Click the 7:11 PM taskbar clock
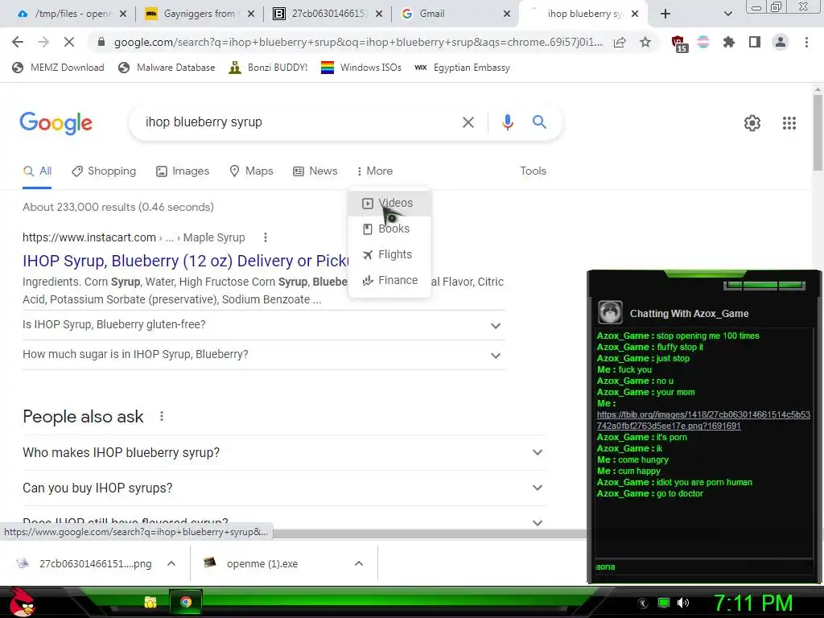Image resolution: width=824 pixels, height=618 pixels. pos(752,603)
